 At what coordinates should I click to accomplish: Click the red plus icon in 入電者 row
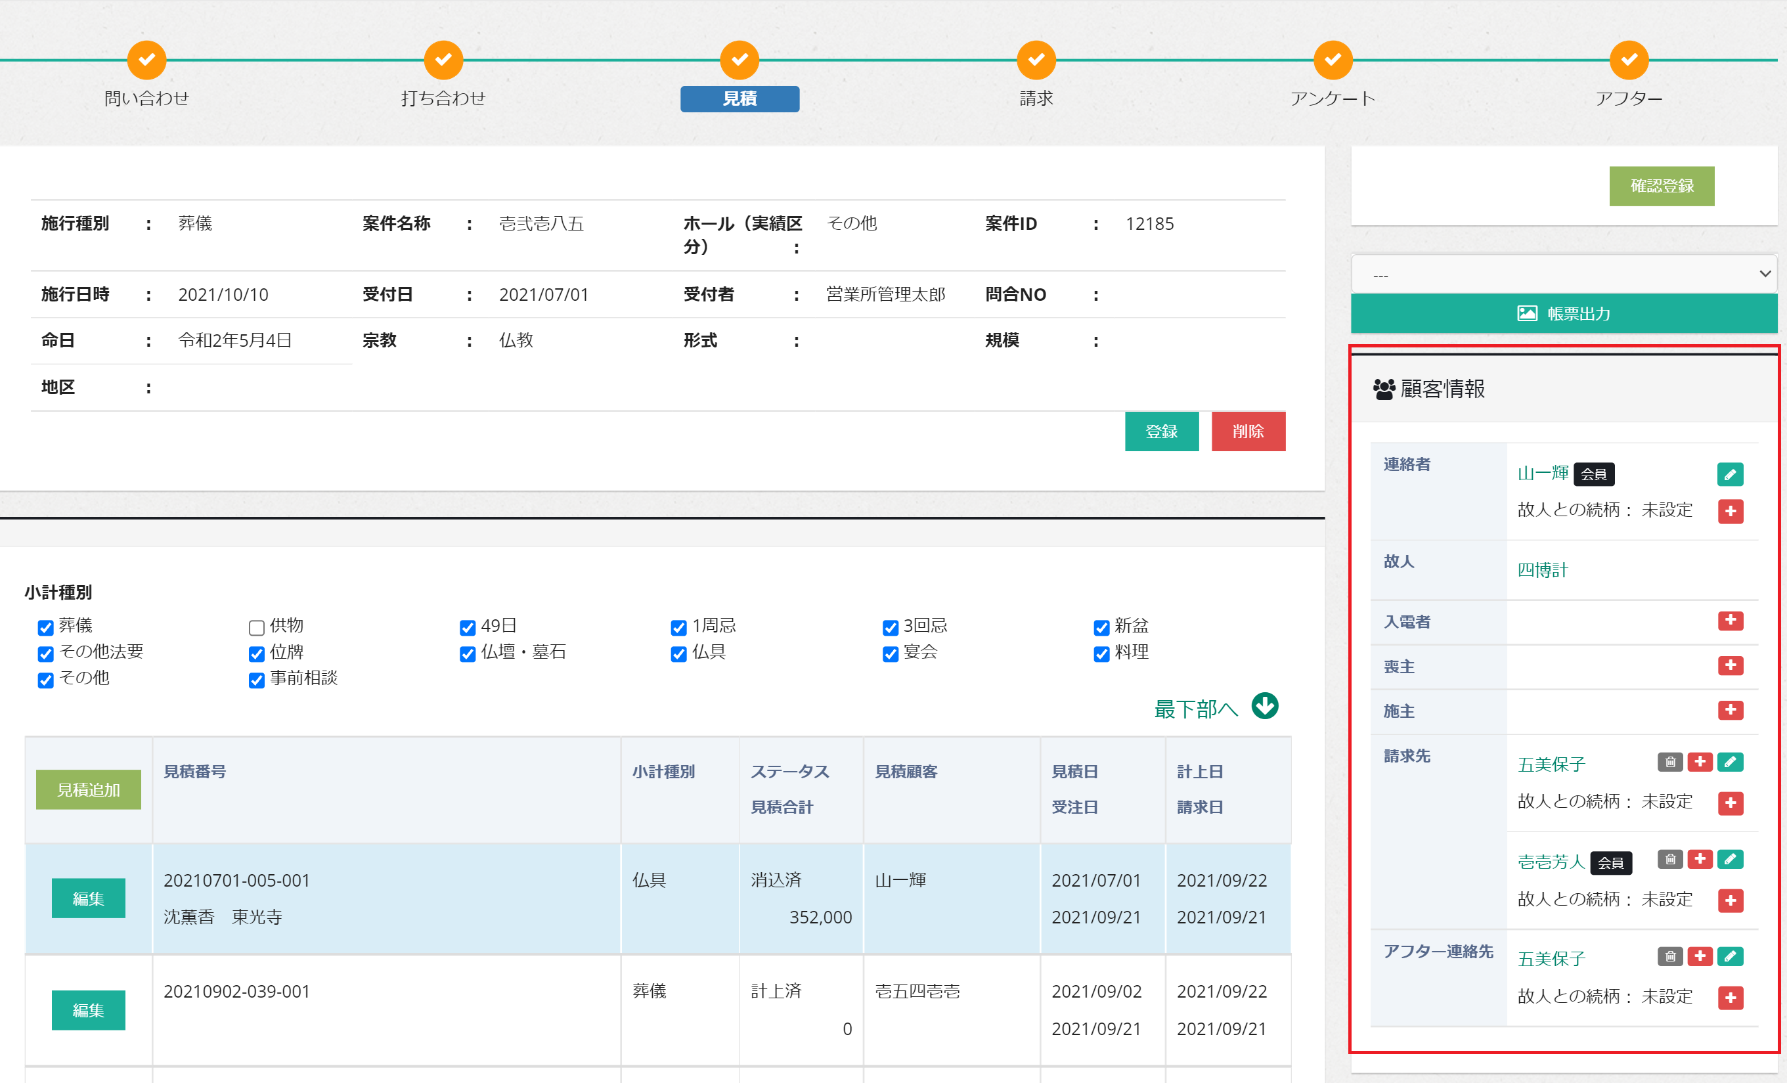coord(1730,621)
